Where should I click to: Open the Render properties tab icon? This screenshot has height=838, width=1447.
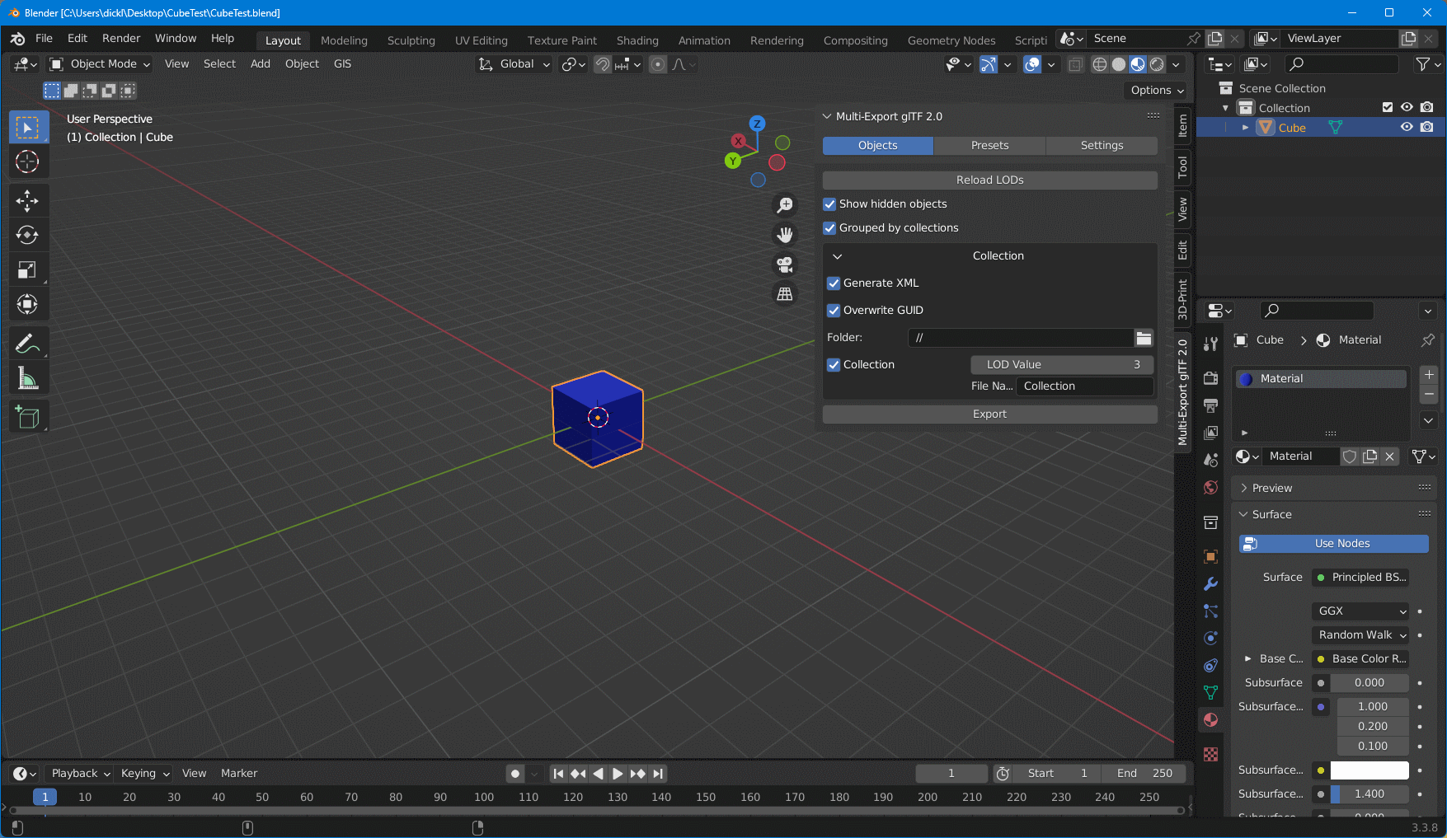(x=1210, y=378)
